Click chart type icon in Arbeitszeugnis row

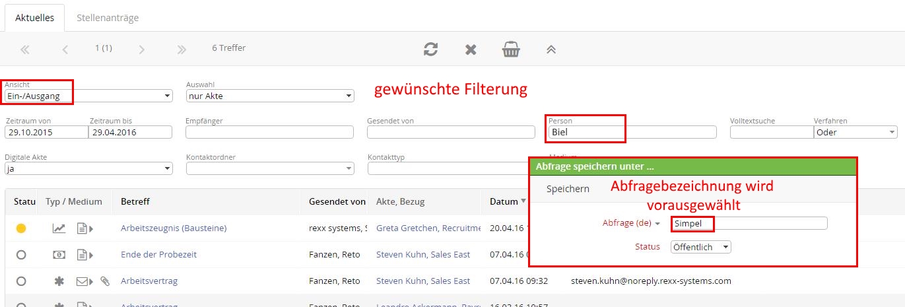coord(59,228)
